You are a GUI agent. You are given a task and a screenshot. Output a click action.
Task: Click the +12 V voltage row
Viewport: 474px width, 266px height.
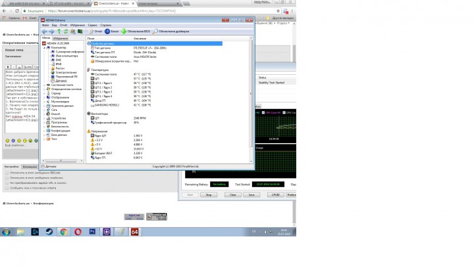[117, 149]
